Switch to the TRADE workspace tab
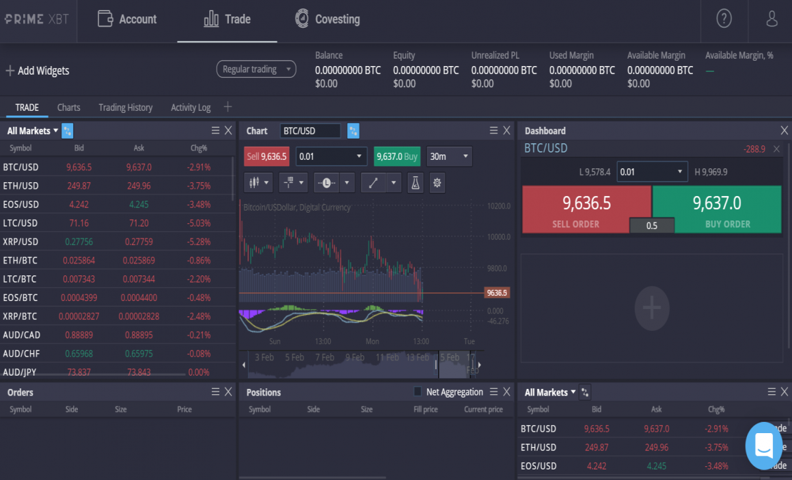 [x=27, y=107]
